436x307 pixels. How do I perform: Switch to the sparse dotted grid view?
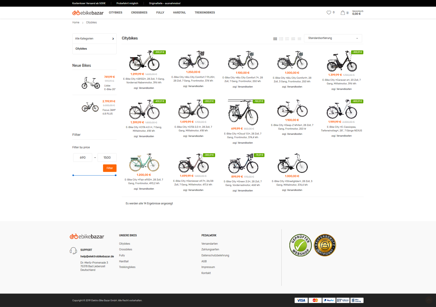(x=281, y=39)
